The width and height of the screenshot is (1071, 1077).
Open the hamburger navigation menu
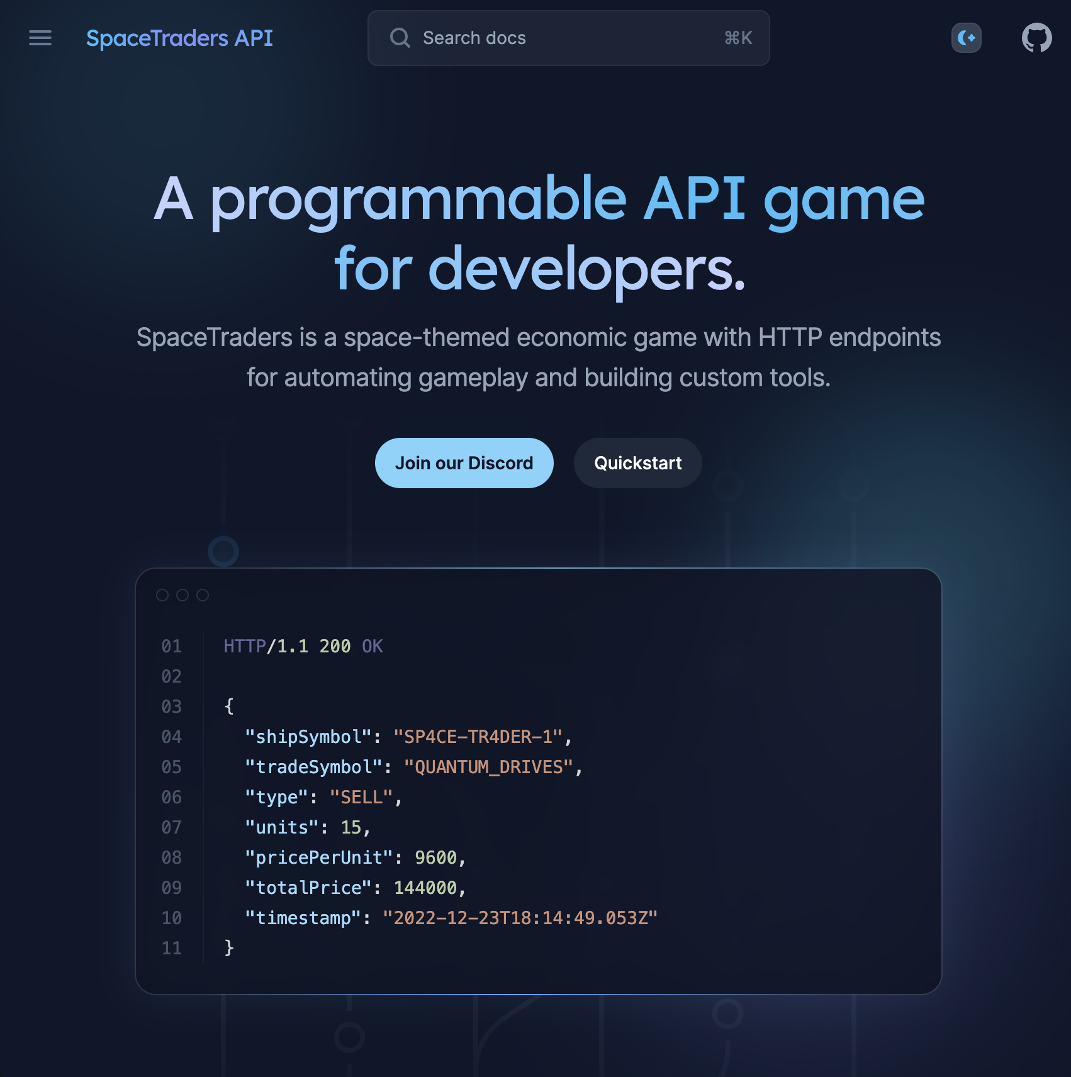pyautogui.click(x=40, y=38)
